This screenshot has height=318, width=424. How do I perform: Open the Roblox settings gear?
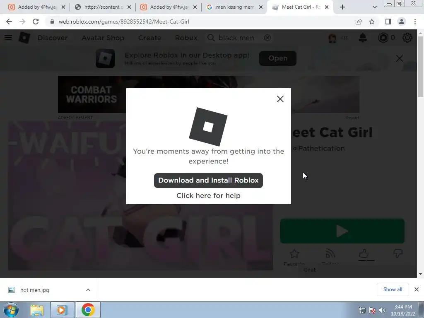pos(407,38)
